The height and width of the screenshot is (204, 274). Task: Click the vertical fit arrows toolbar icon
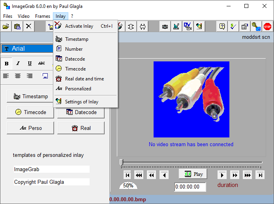(131, 27)
